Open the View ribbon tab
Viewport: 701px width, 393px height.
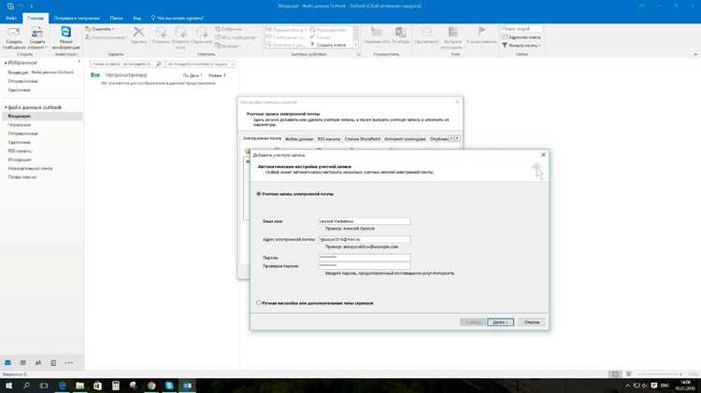136,19
